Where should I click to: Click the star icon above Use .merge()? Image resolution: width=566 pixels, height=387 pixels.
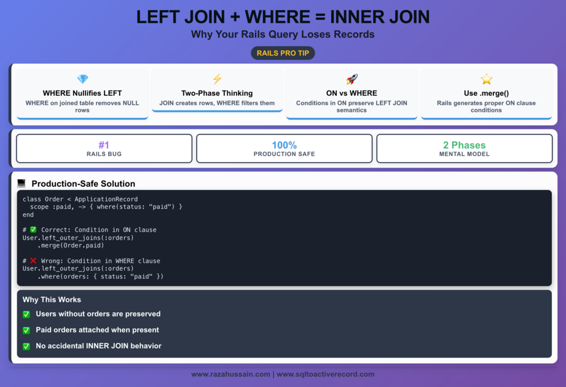pyautogui.click(x=486, y=79)
